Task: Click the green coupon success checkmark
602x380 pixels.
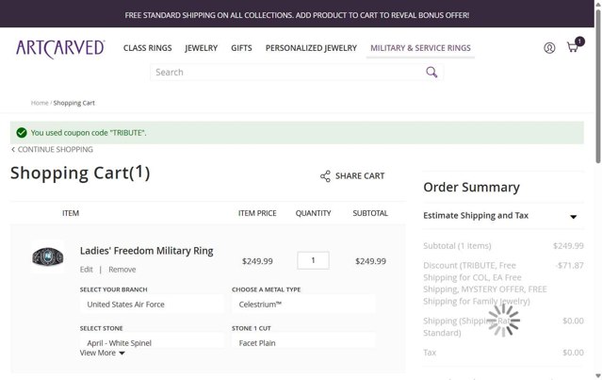Action: 22,133
